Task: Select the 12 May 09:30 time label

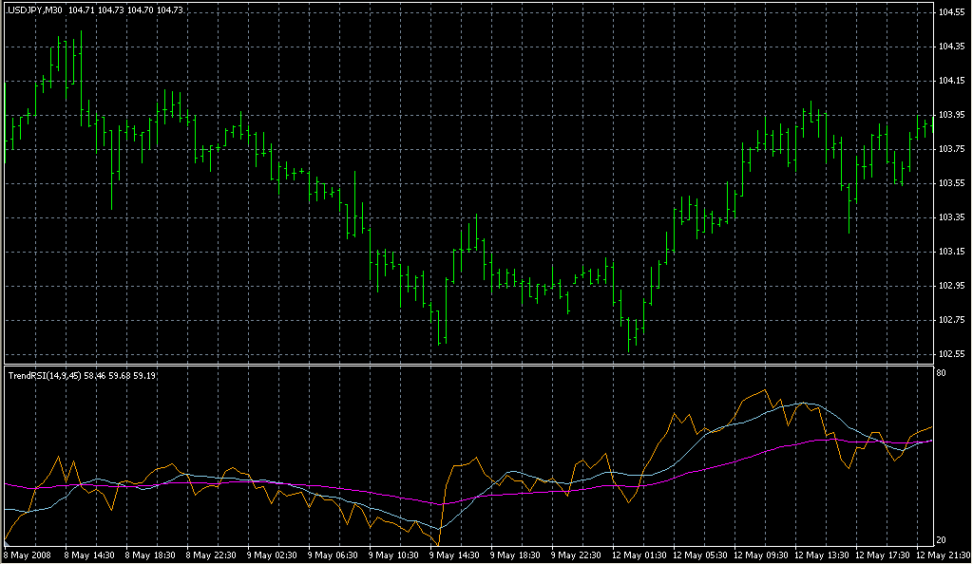Action: pyautogui.click(x=761, y=555)
